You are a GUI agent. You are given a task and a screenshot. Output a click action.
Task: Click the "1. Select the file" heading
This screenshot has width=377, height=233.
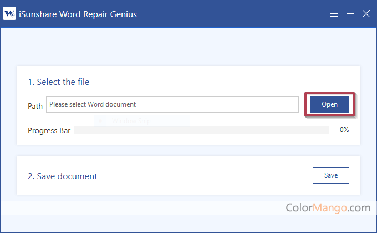coord(59,82)
